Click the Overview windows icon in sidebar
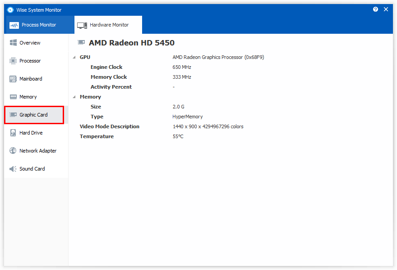 point(13,43)
